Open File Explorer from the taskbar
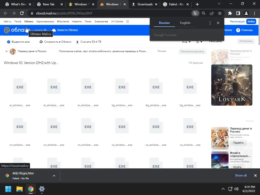 (19, 189)
